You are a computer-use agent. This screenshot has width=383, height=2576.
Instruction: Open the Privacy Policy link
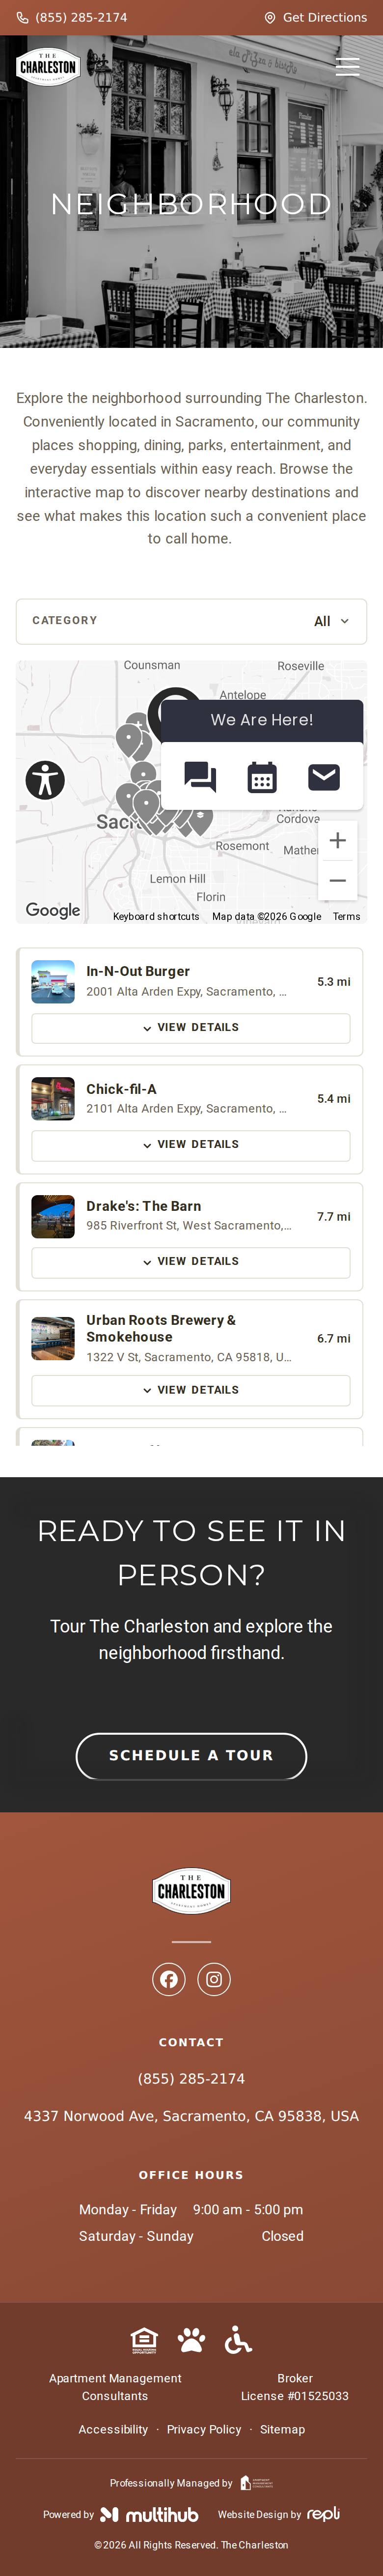point(204,2429)
